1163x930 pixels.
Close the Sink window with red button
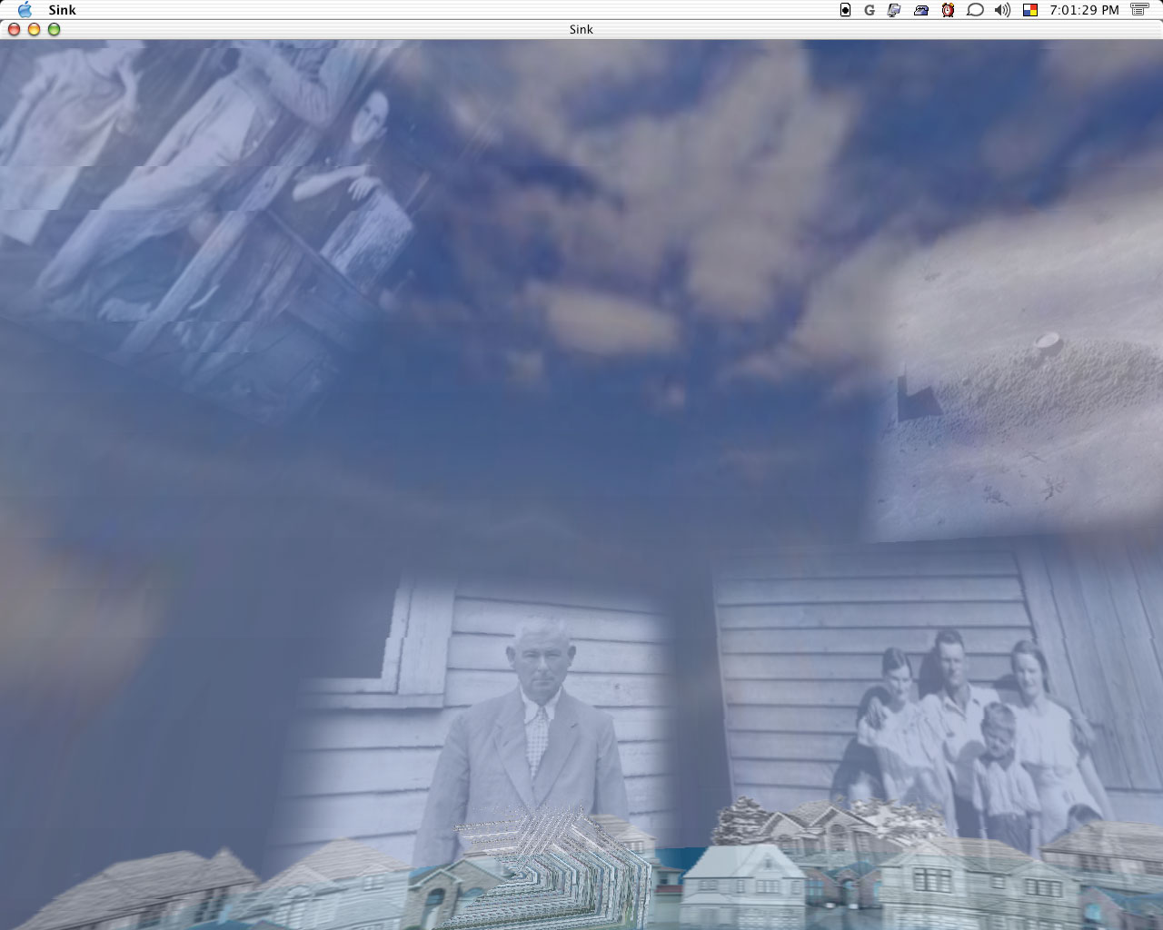pyautogui.click(x=14, y=29)
